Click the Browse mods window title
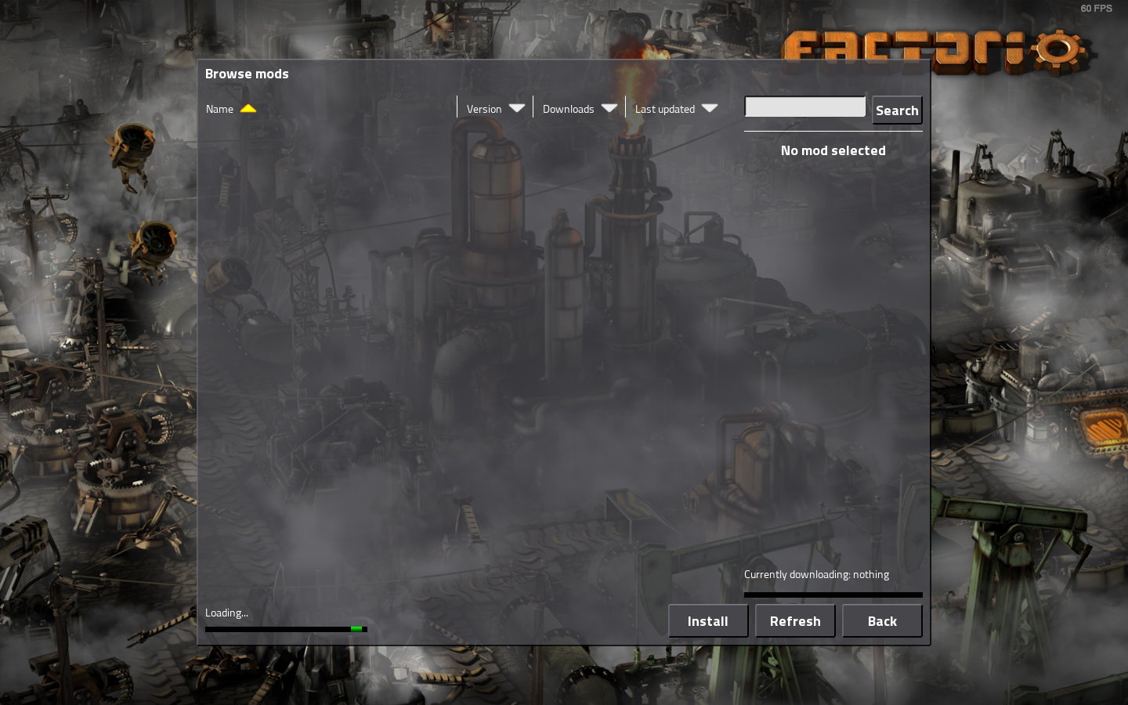The width and height of the screenshot is (1128, 705). (x=247, y=74)
